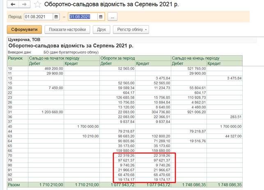Open calendar for period start date
The width and height of the screenshot is (264, 190).
click(56, 17)
